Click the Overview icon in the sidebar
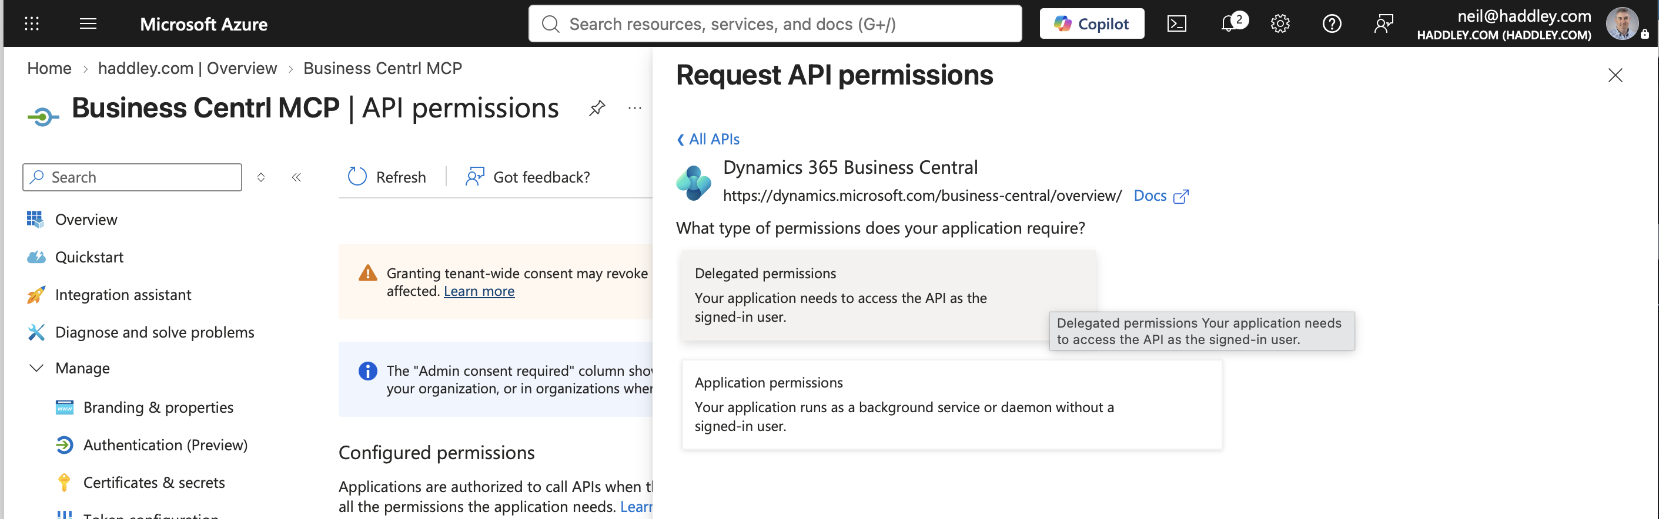 click(x=35, y=220)
